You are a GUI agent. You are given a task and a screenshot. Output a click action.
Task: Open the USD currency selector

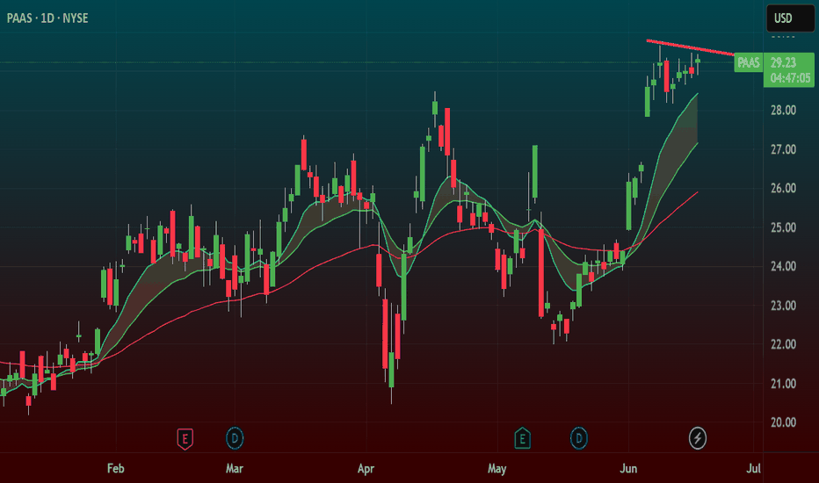790,18
